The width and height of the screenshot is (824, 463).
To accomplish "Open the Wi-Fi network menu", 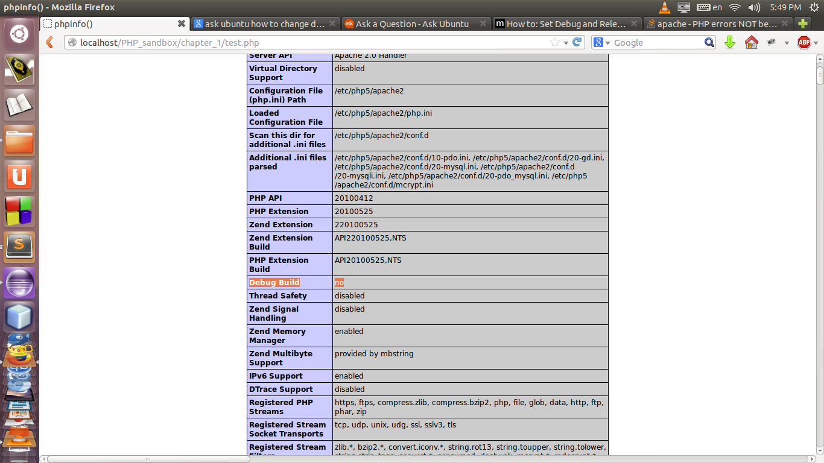I will (x=734, y=7).
